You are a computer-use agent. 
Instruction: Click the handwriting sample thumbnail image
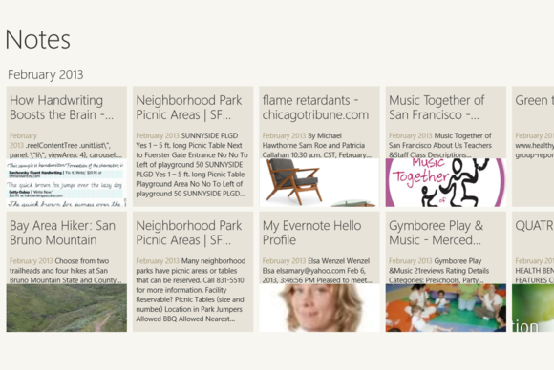67,183
